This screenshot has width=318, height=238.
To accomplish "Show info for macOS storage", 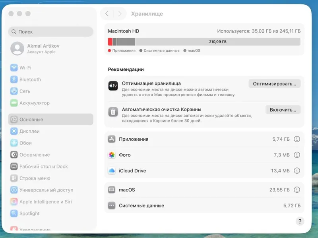I will pyautogui.click(x=297, y=190).
